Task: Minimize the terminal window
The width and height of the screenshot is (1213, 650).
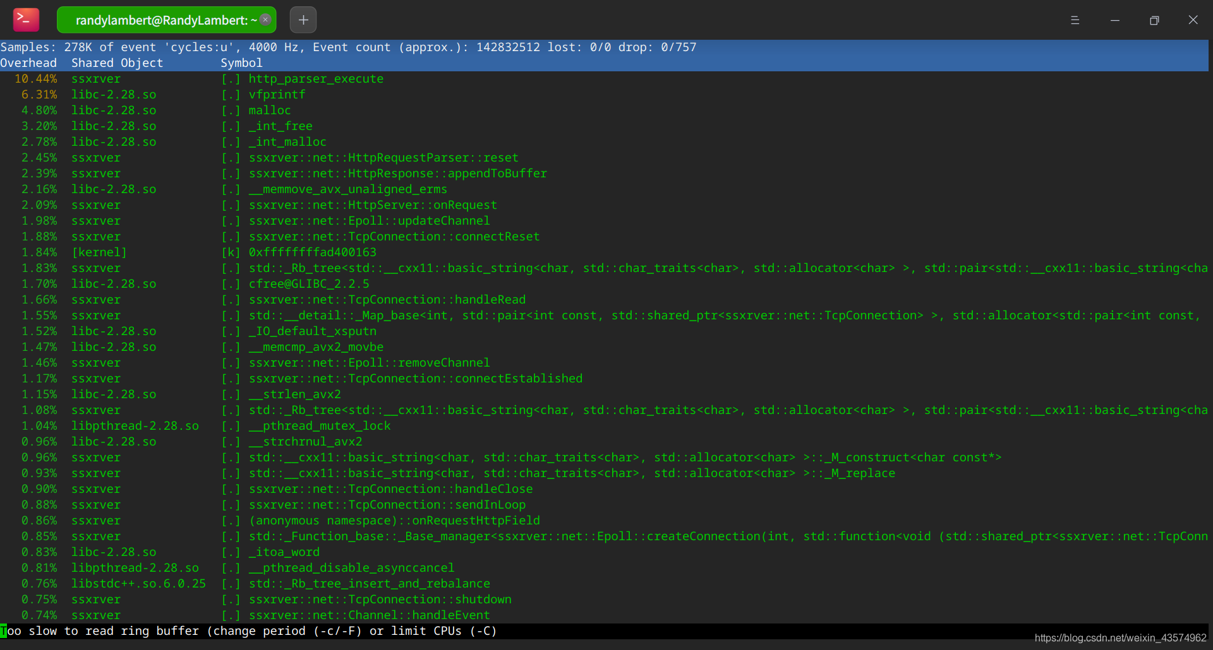Action: (x=1115, y=20)
